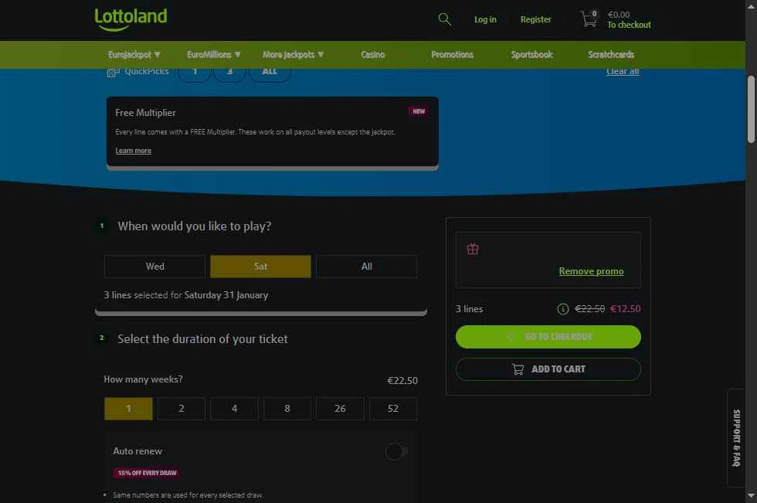Viewport: 757px width, 503px height.
Task: Open the shopping cart icon in header
Action: click(x=589, y=19)
